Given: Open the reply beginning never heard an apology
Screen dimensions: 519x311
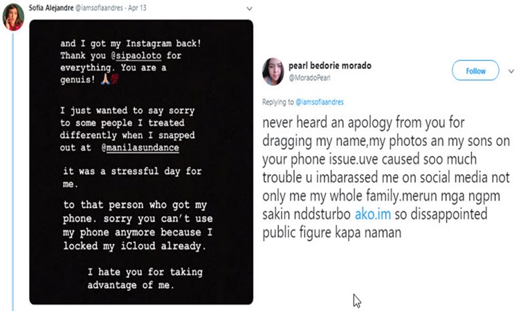Looking at the screenshot, I should (386, 178).
